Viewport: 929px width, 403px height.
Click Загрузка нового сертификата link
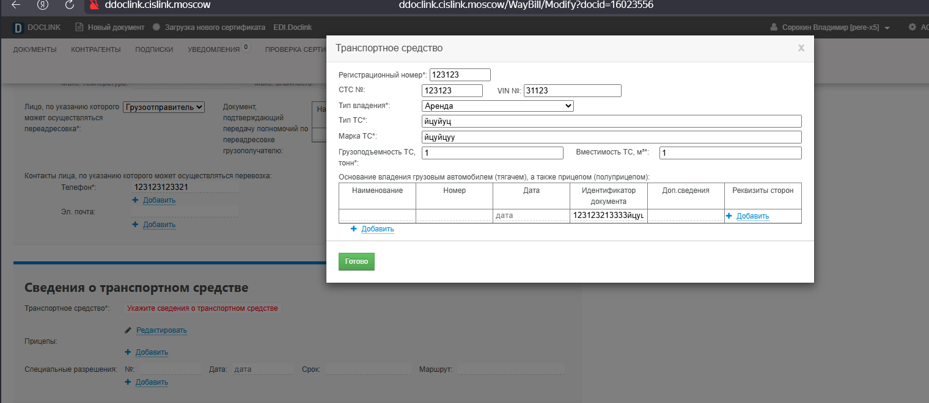[x=215, y=27]
